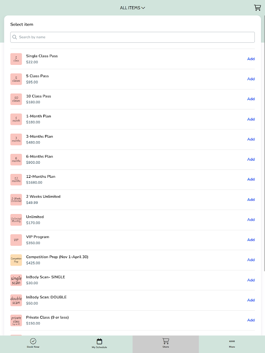This screenshot has width=265, height=353.
Task: Add the 1-Month Plan to cart
Action: [x=251, y=119]
